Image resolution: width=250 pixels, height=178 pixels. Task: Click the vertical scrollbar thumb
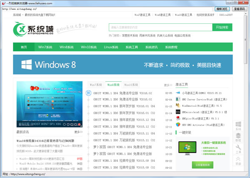(245, 40)
